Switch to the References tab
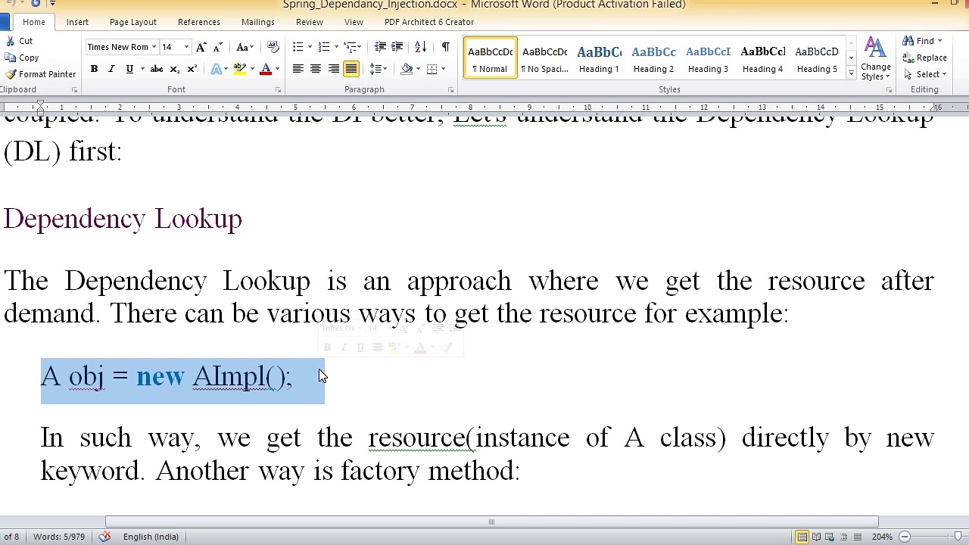Screen dimensions: 969x545 pos(199,22)
